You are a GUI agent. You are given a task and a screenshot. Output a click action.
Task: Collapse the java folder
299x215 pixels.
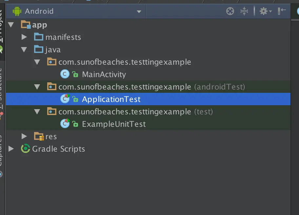[x=24, y=50]
